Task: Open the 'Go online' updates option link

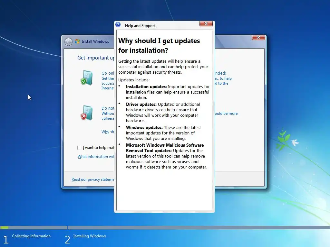Action: [108, 73]
